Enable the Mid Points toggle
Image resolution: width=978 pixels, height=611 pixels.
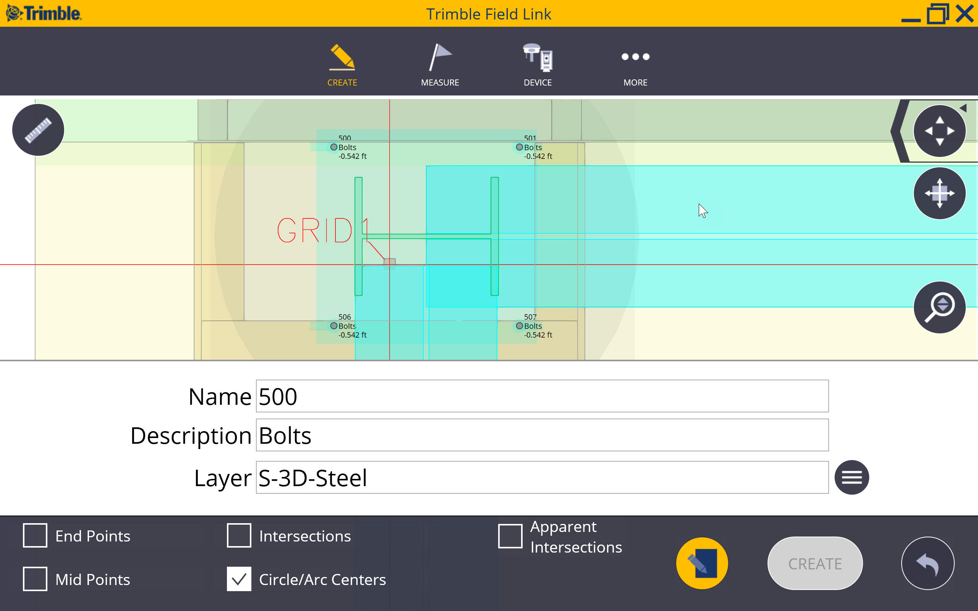pyautogui.click(x=35, y=579)
